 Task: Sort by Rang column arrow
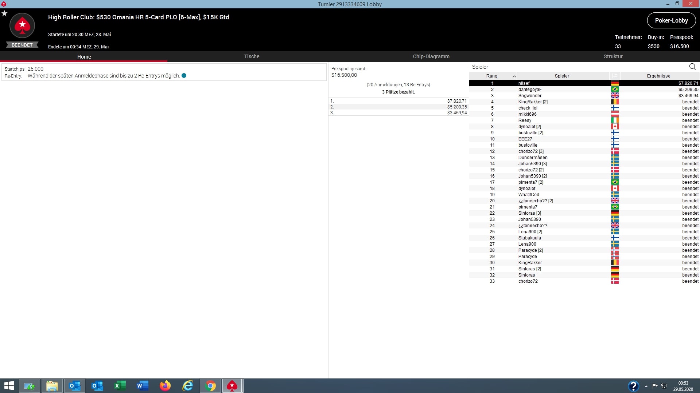point(514,76)
